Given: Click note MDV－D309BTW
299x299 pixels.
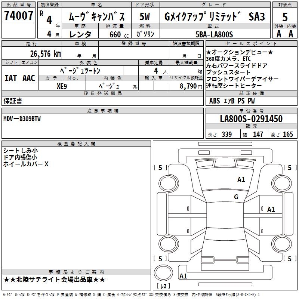Looking at the screenshot, I should point(22,119).
